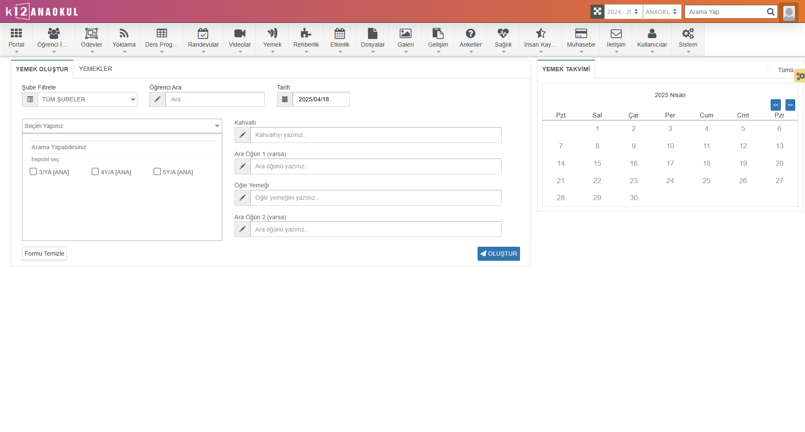Viewport: 805px width, 432px height.
Task: Open the Rehberlik puzzle icon
Action: [306, 33]
